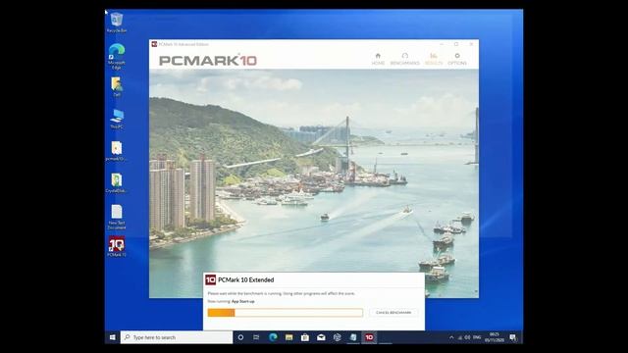The image size is (628, 353).
Task: Click the PCMark 10 taskbar button
Action: click(369, 337)
